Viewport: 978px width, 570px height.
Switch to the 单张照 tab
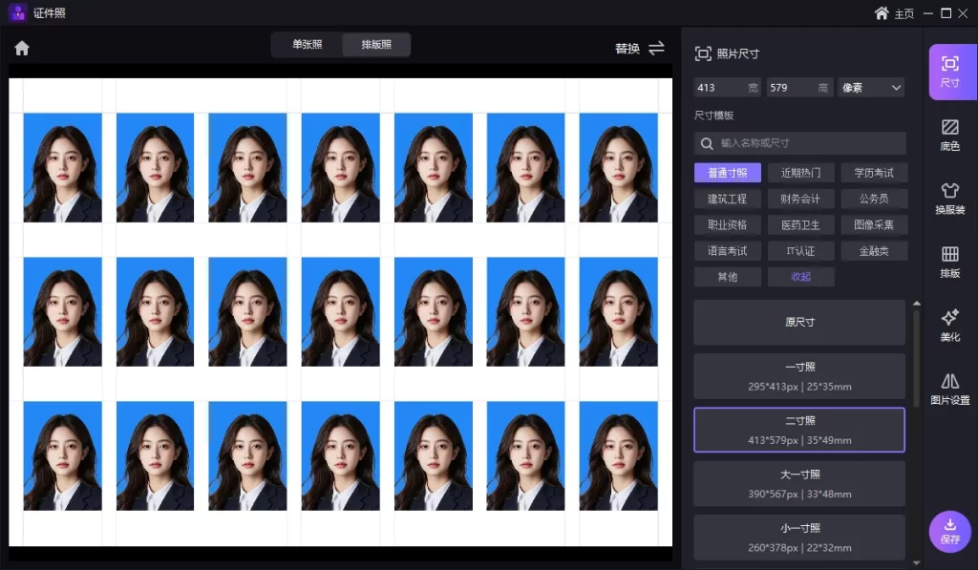(x=307, y=45)
